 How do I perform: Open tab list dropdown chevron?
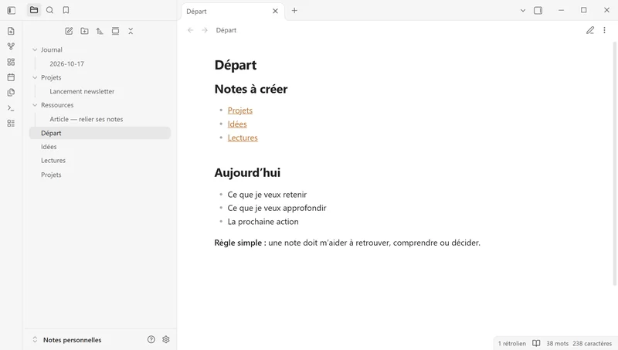coord(523,11)
